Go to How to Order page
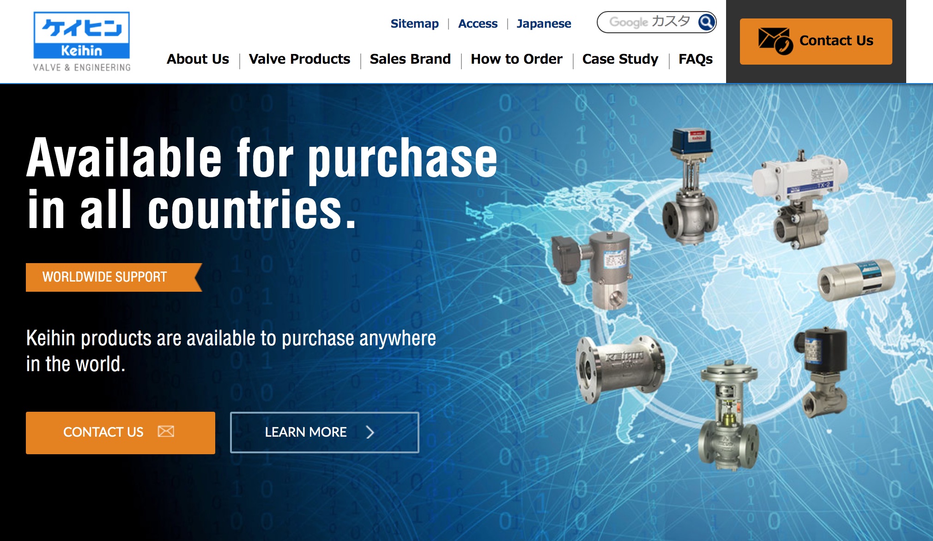The width and height of the screenshot is (933, 541). 516,59
